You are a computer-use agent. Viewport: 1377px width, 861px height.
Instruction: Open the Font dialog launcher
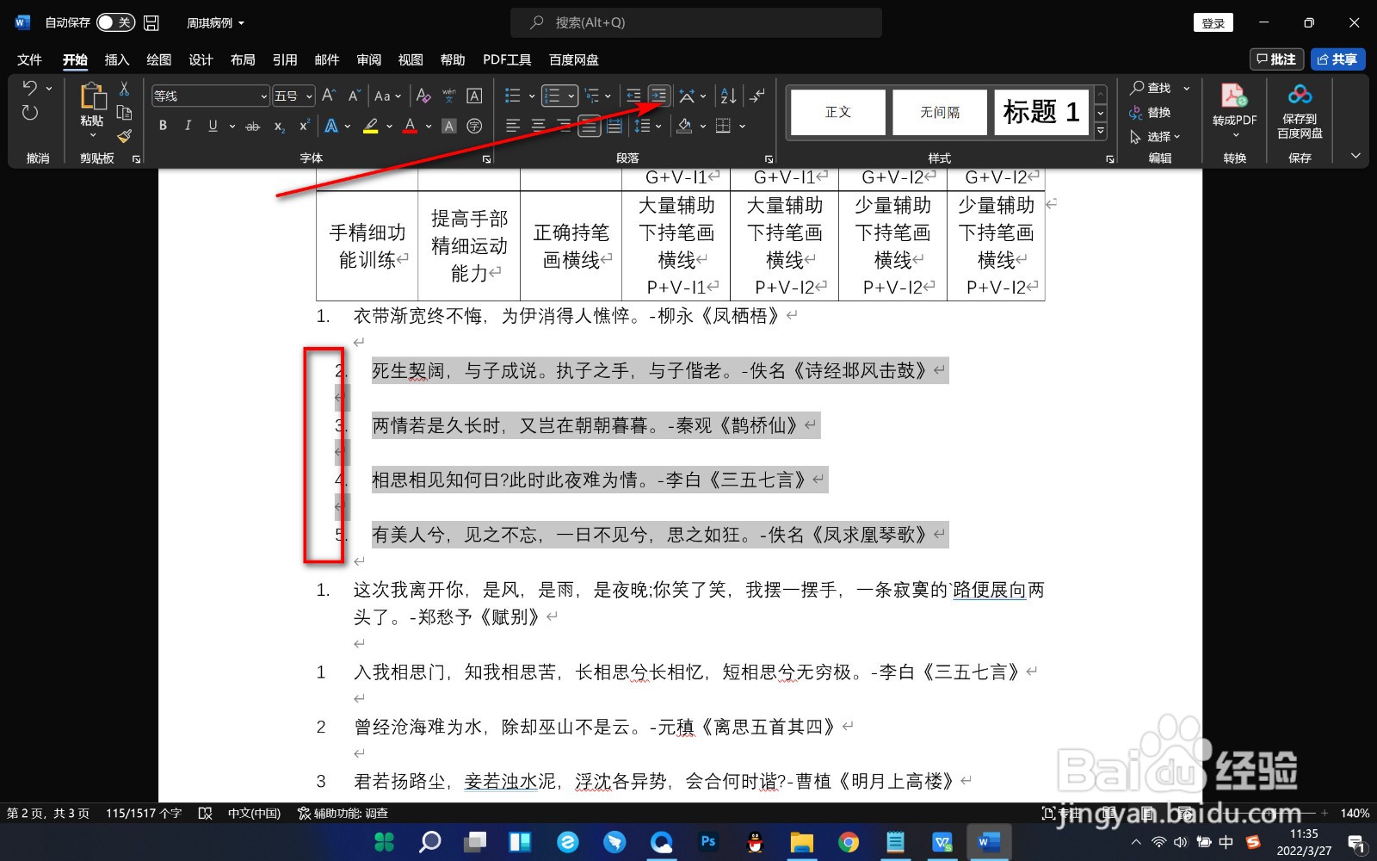click(x=486, y=159)
